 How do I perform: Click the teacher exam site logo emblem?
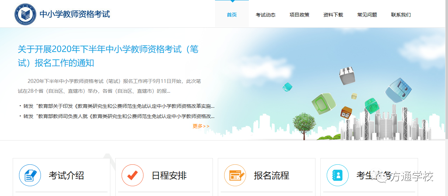25,14
